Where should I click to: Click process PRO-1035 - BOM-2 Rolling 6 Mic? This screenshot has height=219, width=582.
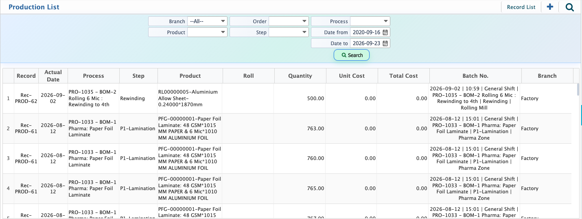[x=93, y=99]
